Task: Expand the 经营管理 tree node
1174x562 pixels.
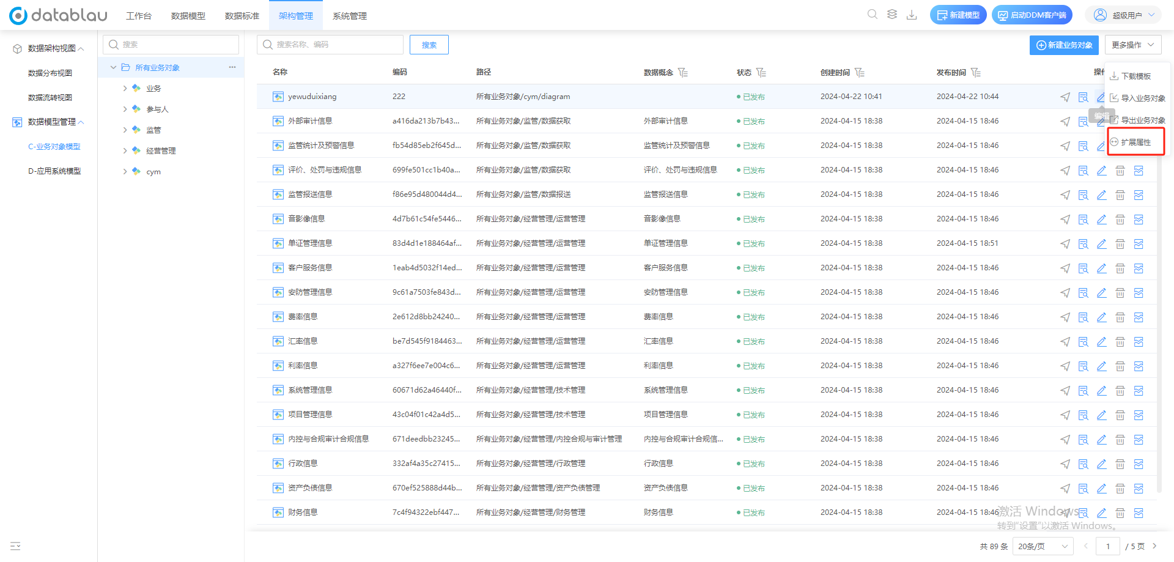Action: 125,151
